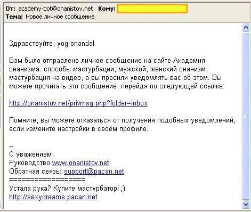Open the onanistov.net privmsg inbox link

pos(78,103)
